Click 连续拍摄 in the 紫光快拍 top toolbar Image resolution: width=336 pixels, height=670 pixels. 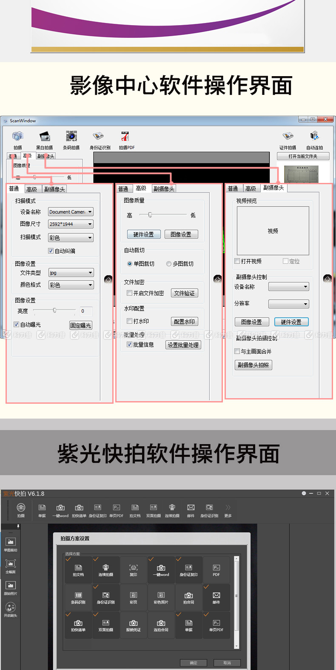point(172,511)
